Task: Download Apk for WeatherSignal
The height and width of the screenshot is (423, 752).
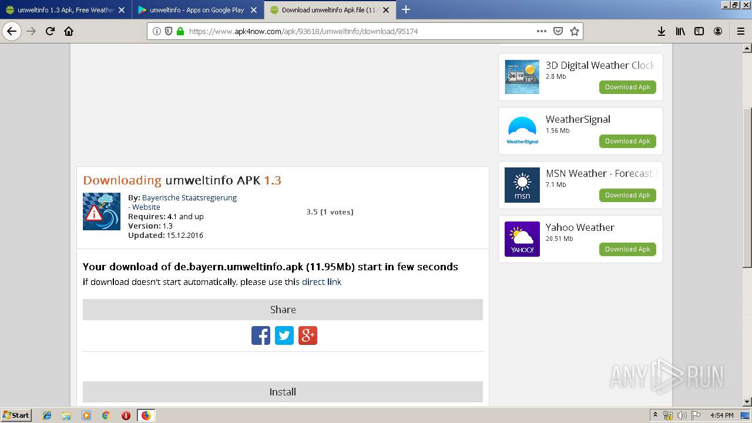Action: 627,141
